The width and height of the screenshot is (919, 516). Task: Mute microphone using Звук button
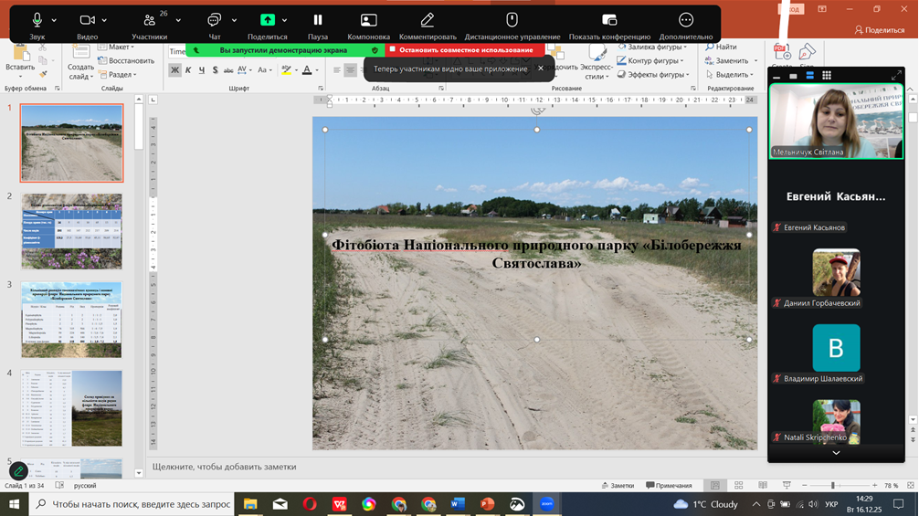click(37, 25)
